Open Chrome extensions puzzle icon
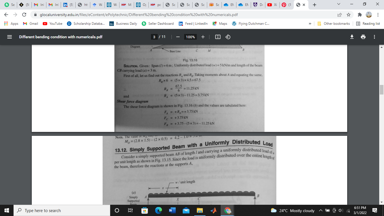 [x=360, y=15]
